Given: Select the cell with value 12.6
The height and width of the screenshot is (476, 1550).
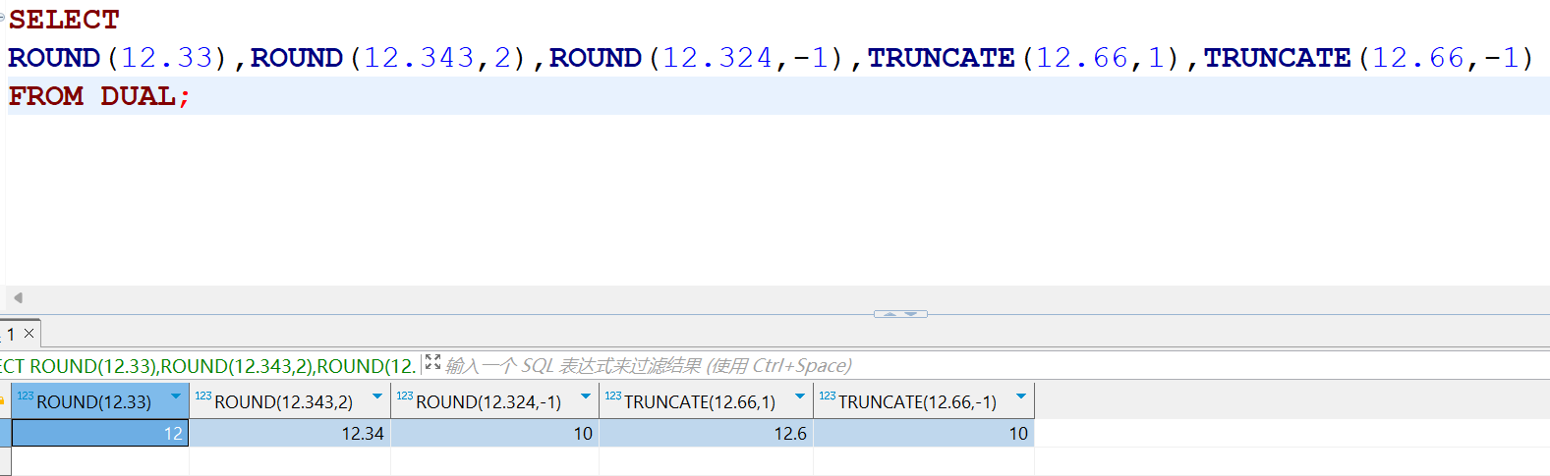Looking at the screenshot, I should (x=706, y=434).
